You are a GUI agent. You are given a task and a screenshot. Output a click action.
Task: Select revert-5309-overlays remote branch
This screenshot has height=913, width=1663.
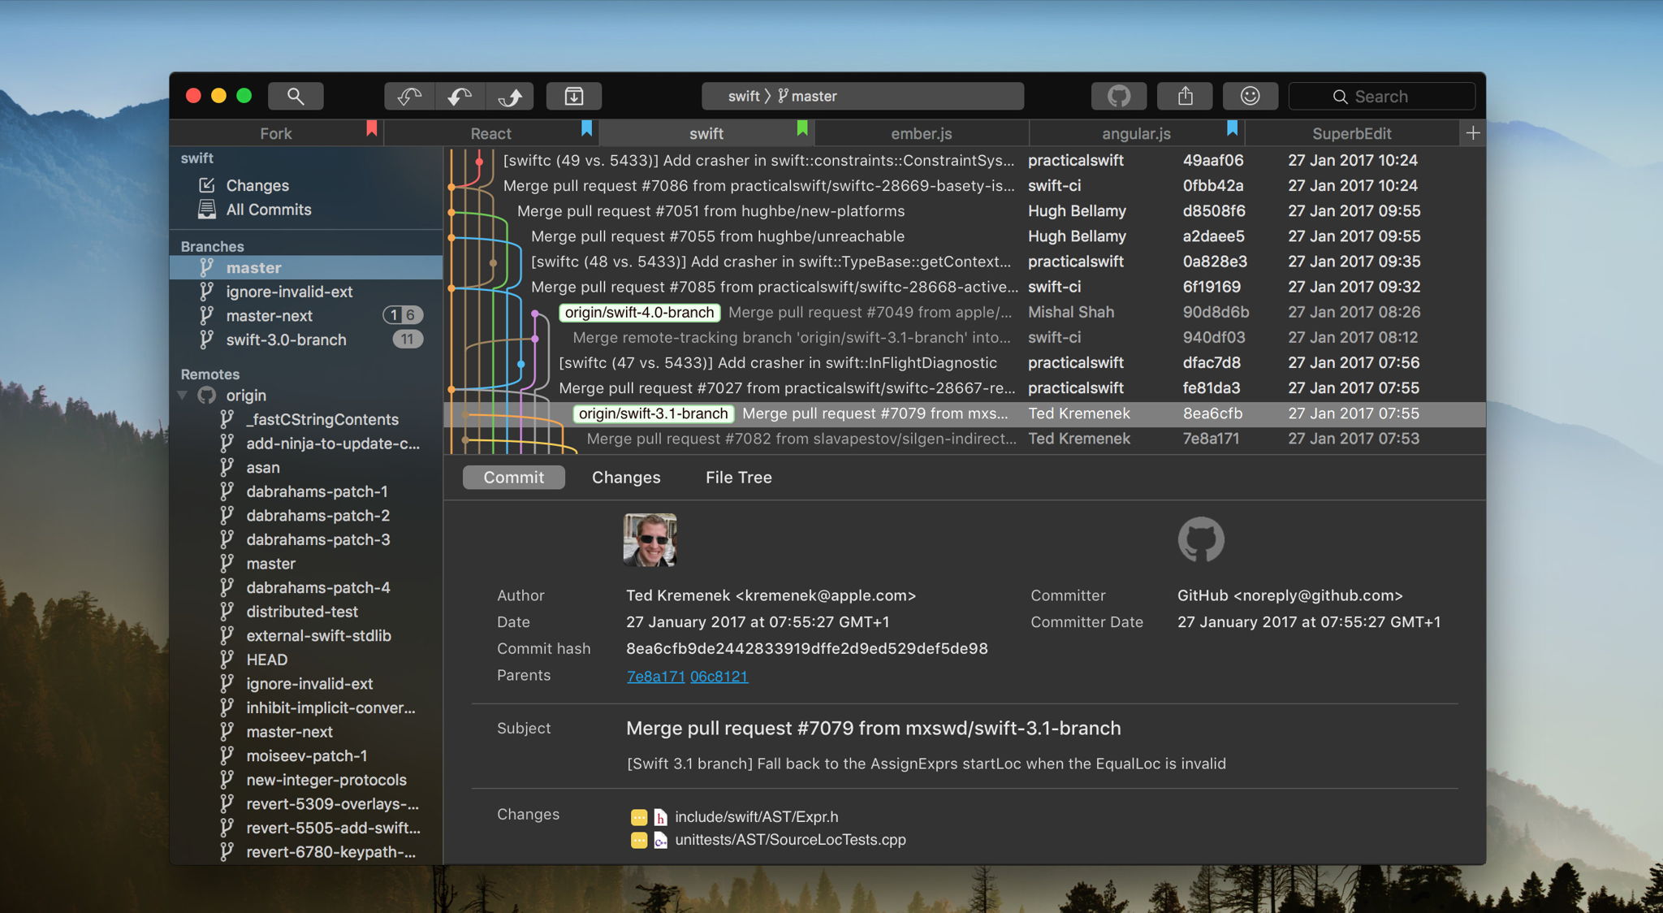[332, 804]
